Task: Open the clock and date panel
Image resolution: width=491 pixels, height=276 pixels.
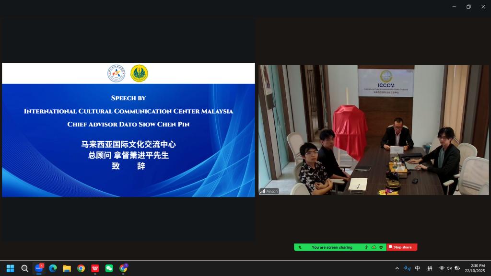Action: (x=478, y=268)
